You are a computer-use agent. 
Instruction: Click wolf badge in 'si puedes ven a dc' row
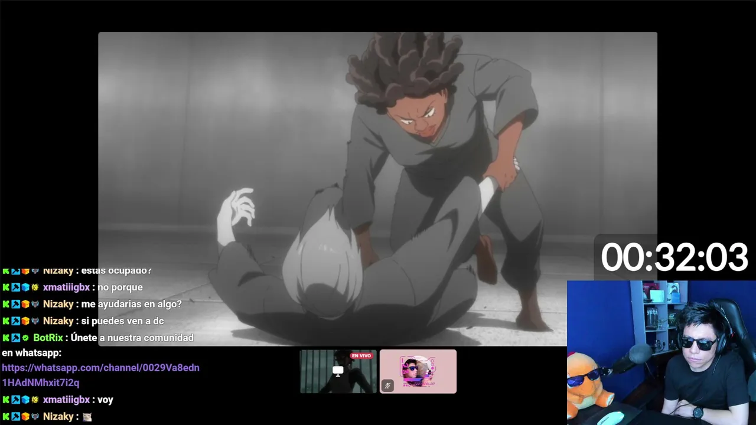click(35, 321)
